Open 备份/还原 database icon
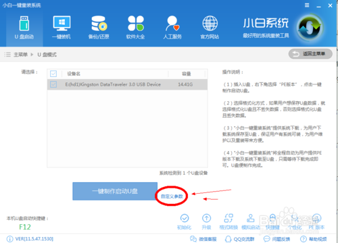The image size is (338, 243). [x=99, y=24]
